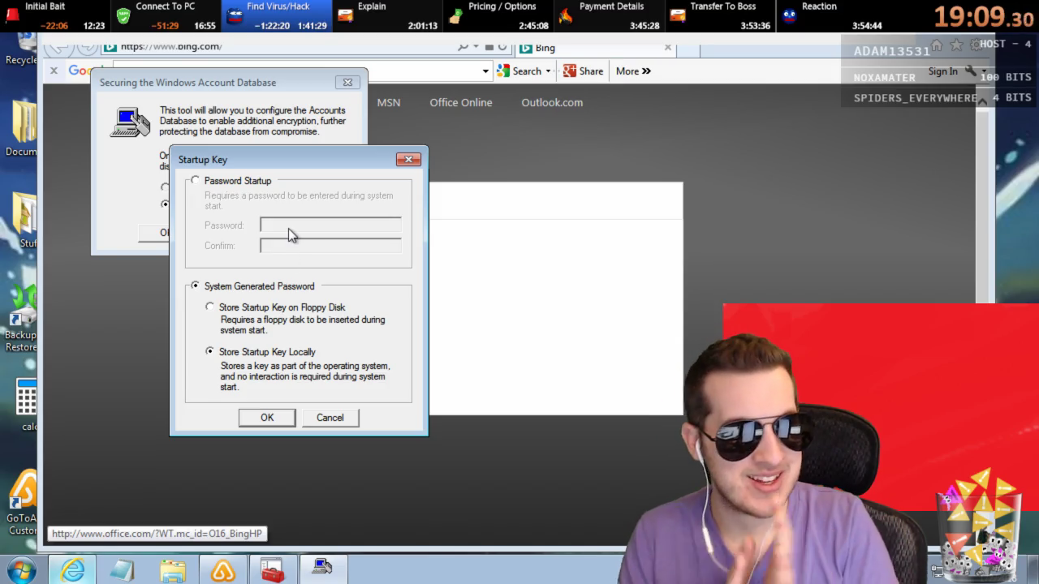Close the Startup Key dialog
This screenshot has width=1039, height=584.
pos(408,159)
